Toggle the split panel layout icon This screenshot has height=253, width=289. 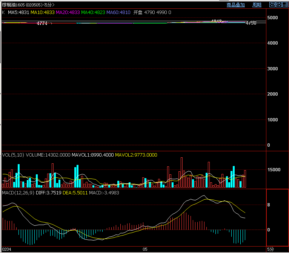pos(285,5)
